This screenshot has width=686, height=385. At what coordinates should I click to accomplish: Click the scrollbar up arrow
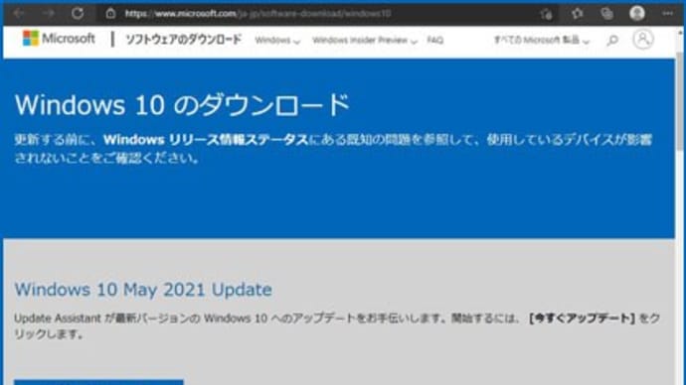click(x=680, y=33)
